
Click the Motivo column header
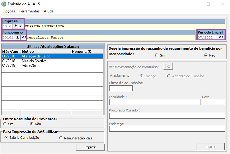(46, 52)
